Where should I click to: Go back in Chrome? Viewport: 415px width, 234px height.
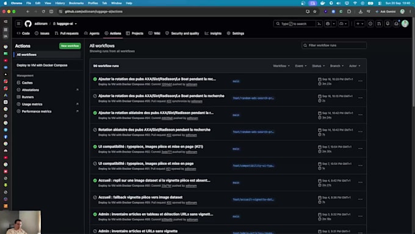click(28, 12)
